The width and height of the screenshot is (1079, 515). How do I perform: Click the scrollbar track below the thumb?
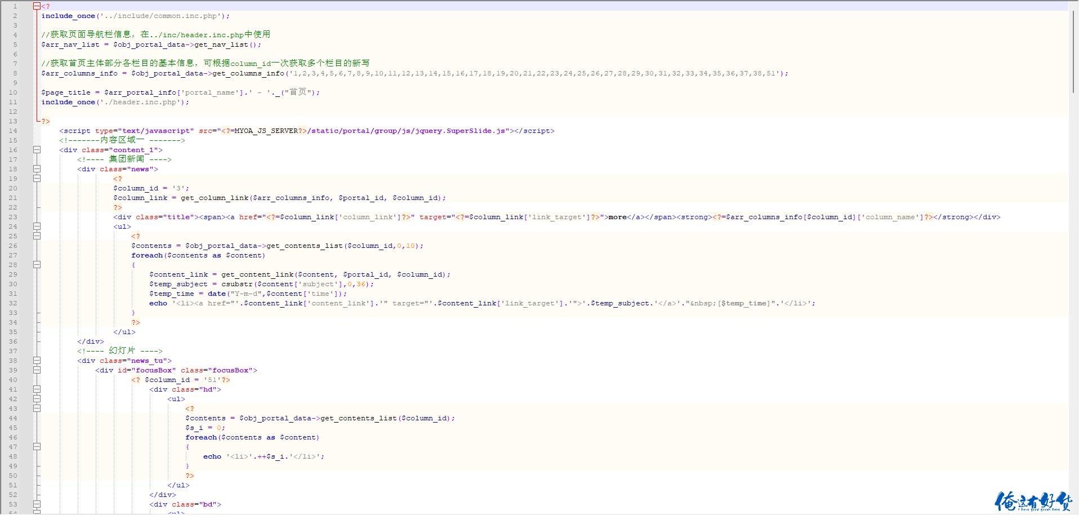click(1074, 304)
